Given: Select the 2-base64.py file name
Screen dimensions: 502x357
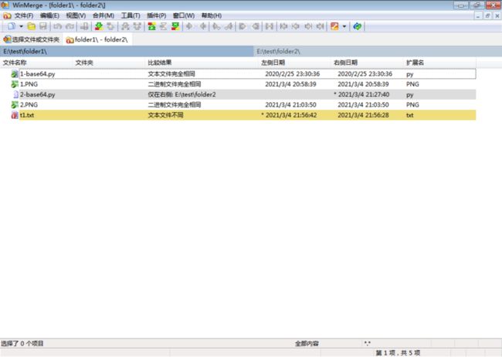Looking at the screenshot, I should click(38, 94).
